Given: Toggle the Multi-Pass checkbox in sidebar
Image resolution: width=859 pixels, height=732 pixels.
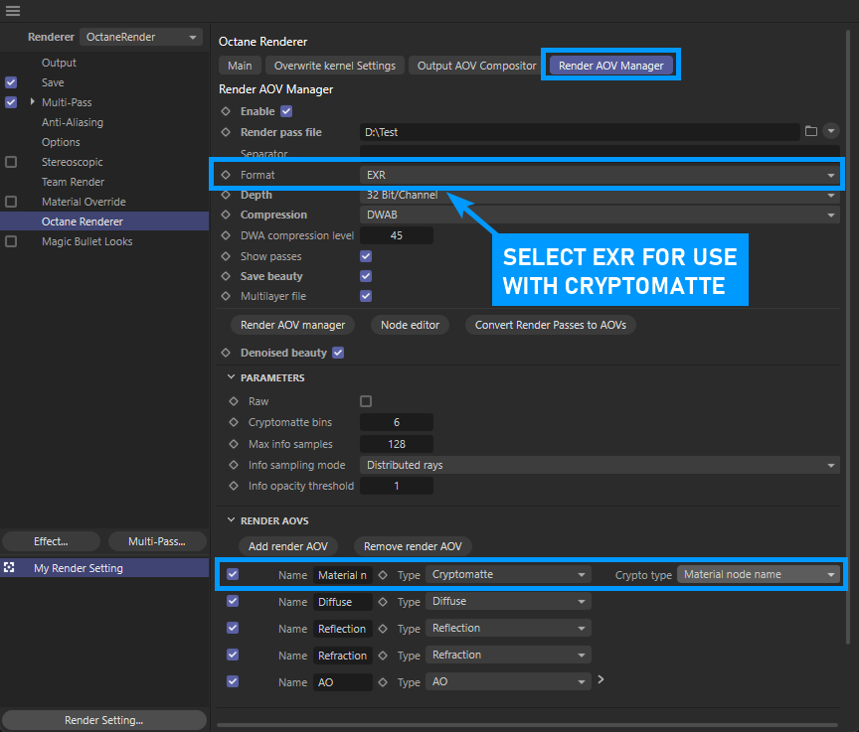Looking at the screenshot, I should point(11,102).
